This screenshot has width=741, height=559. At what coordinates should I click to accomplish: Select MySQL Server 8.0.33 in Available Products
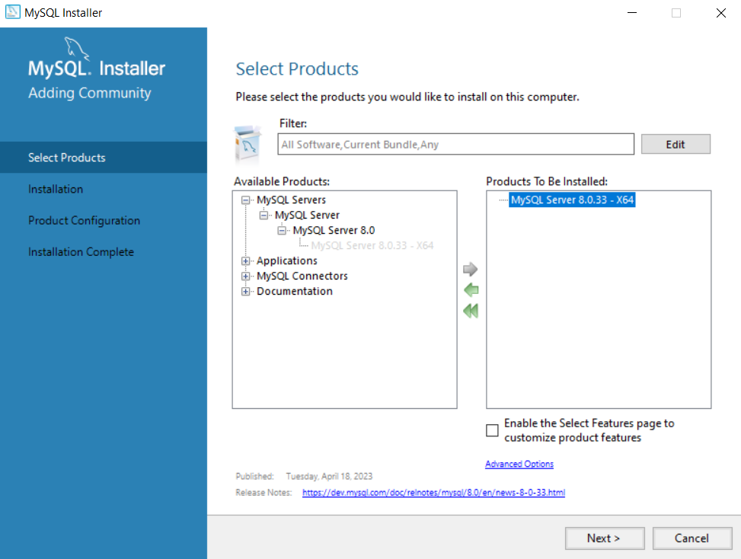pos(372,245)
